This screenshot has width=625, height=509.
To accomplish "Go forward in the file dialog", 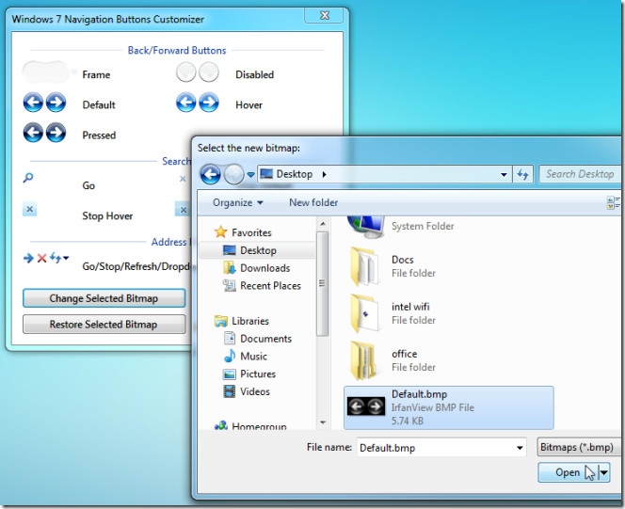I will (233, 174).
